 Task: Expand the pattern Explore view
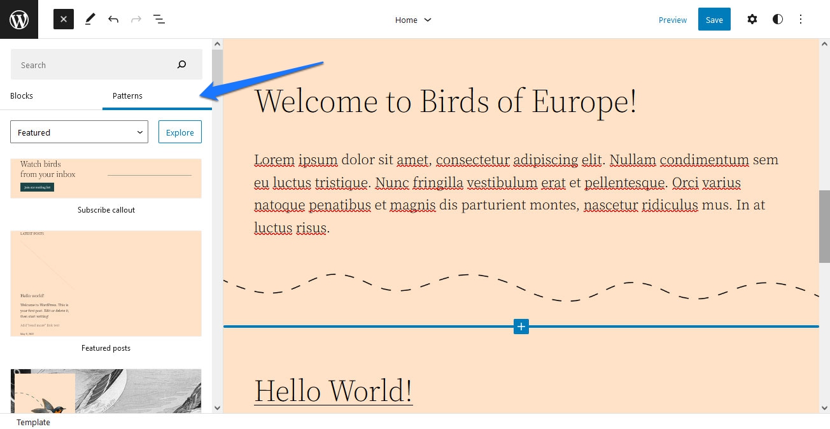click(x=179, y=132)
